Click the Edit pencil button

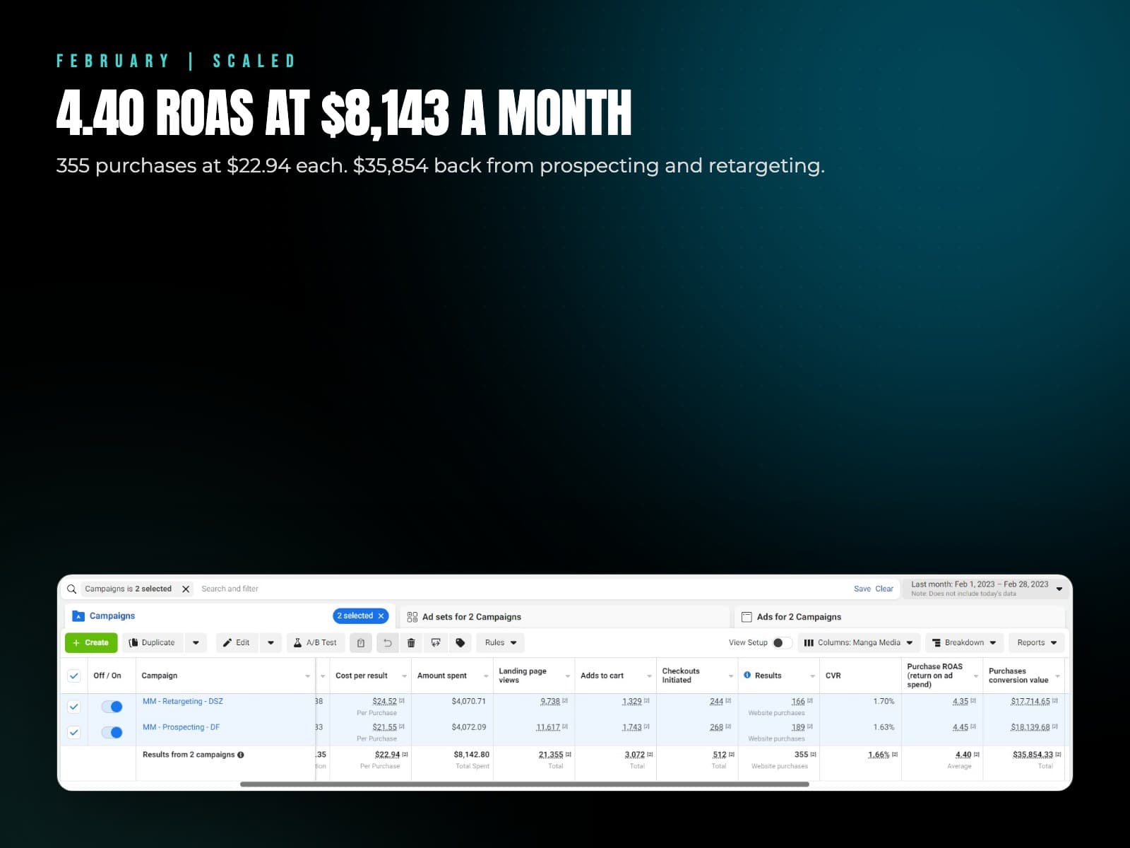[237, 642]
